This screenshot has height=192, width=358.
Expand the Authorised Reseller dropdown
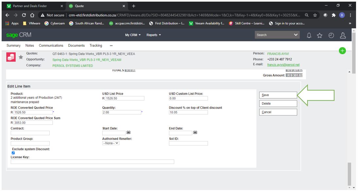coord(111,143)
